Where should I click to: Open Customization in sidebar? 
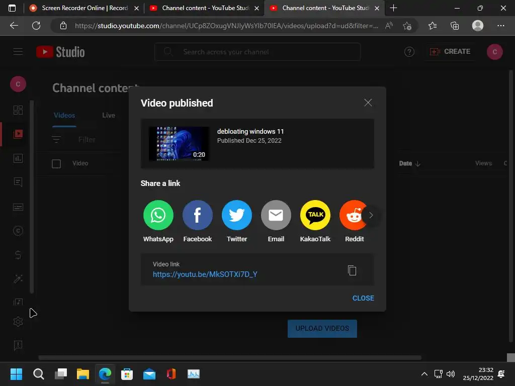[18, 278]
